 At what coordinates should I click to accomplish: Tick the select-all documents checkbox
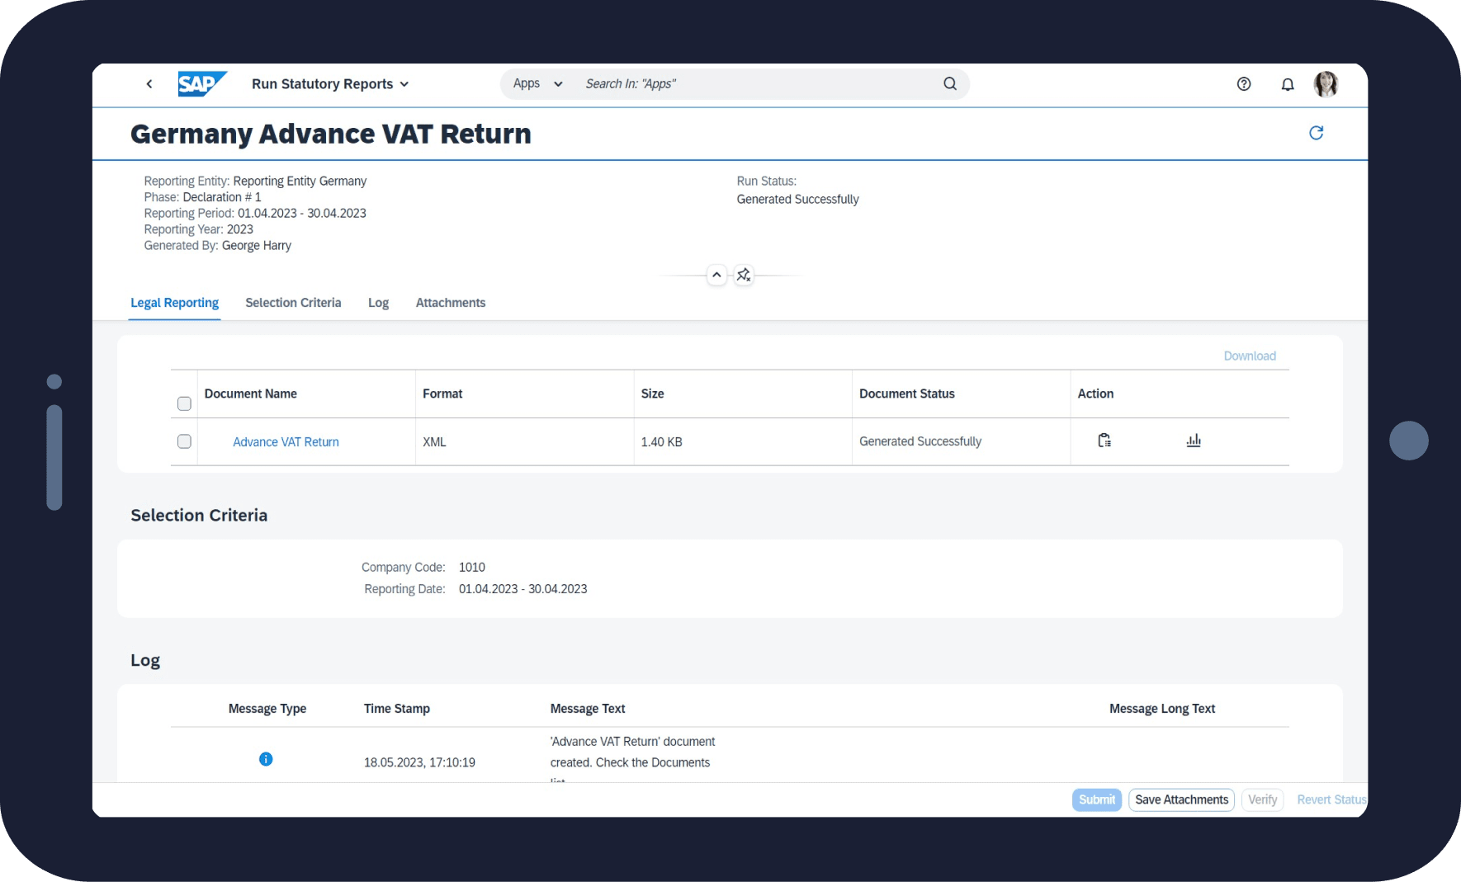point(184,403)
